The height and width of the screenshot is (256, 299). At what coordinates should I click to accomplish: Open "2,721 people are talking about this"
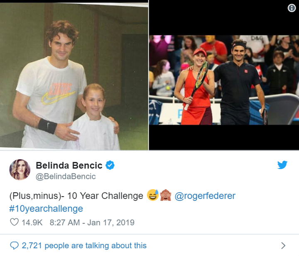pos(84,245)
